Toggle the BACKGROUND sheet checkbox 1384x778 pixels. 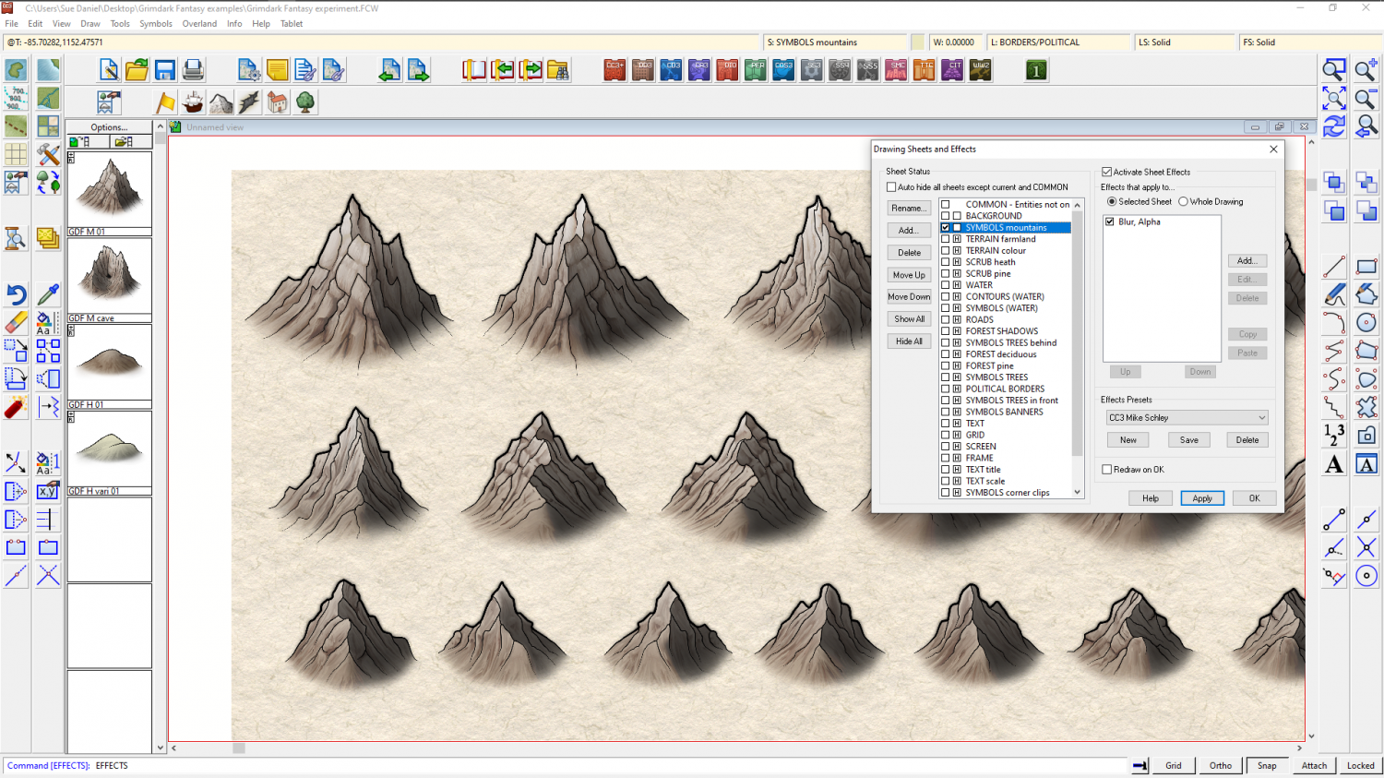945,216
